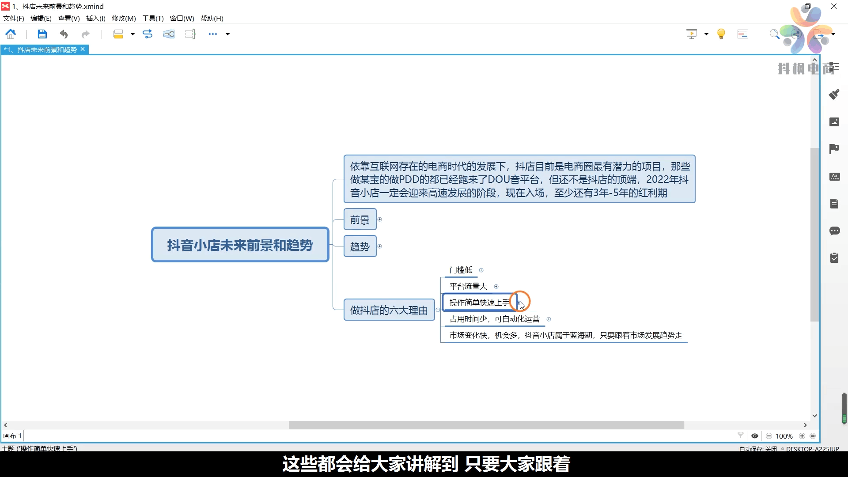Viewport: 848px width, 477px height.
Task: Open the 编辑(E) menu
Action: [41, 18]
